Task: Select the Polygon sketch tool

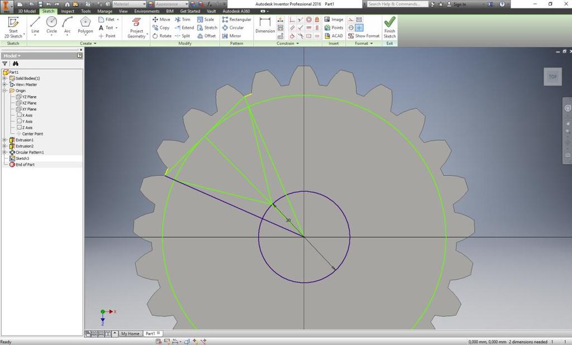Action: (85, 26)
